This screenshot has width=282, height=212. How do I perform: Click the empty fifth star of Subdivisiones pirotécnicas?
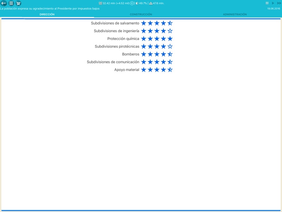point(170,46)
